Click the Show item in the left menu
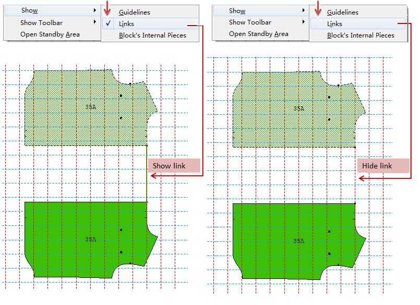The height and width of the screenshot is (305, 420). 30,10
